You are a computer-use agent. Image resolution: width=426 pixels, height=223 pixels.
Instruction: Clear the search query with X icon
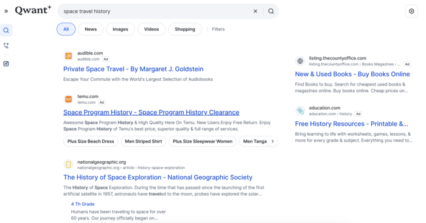point(256,11)
